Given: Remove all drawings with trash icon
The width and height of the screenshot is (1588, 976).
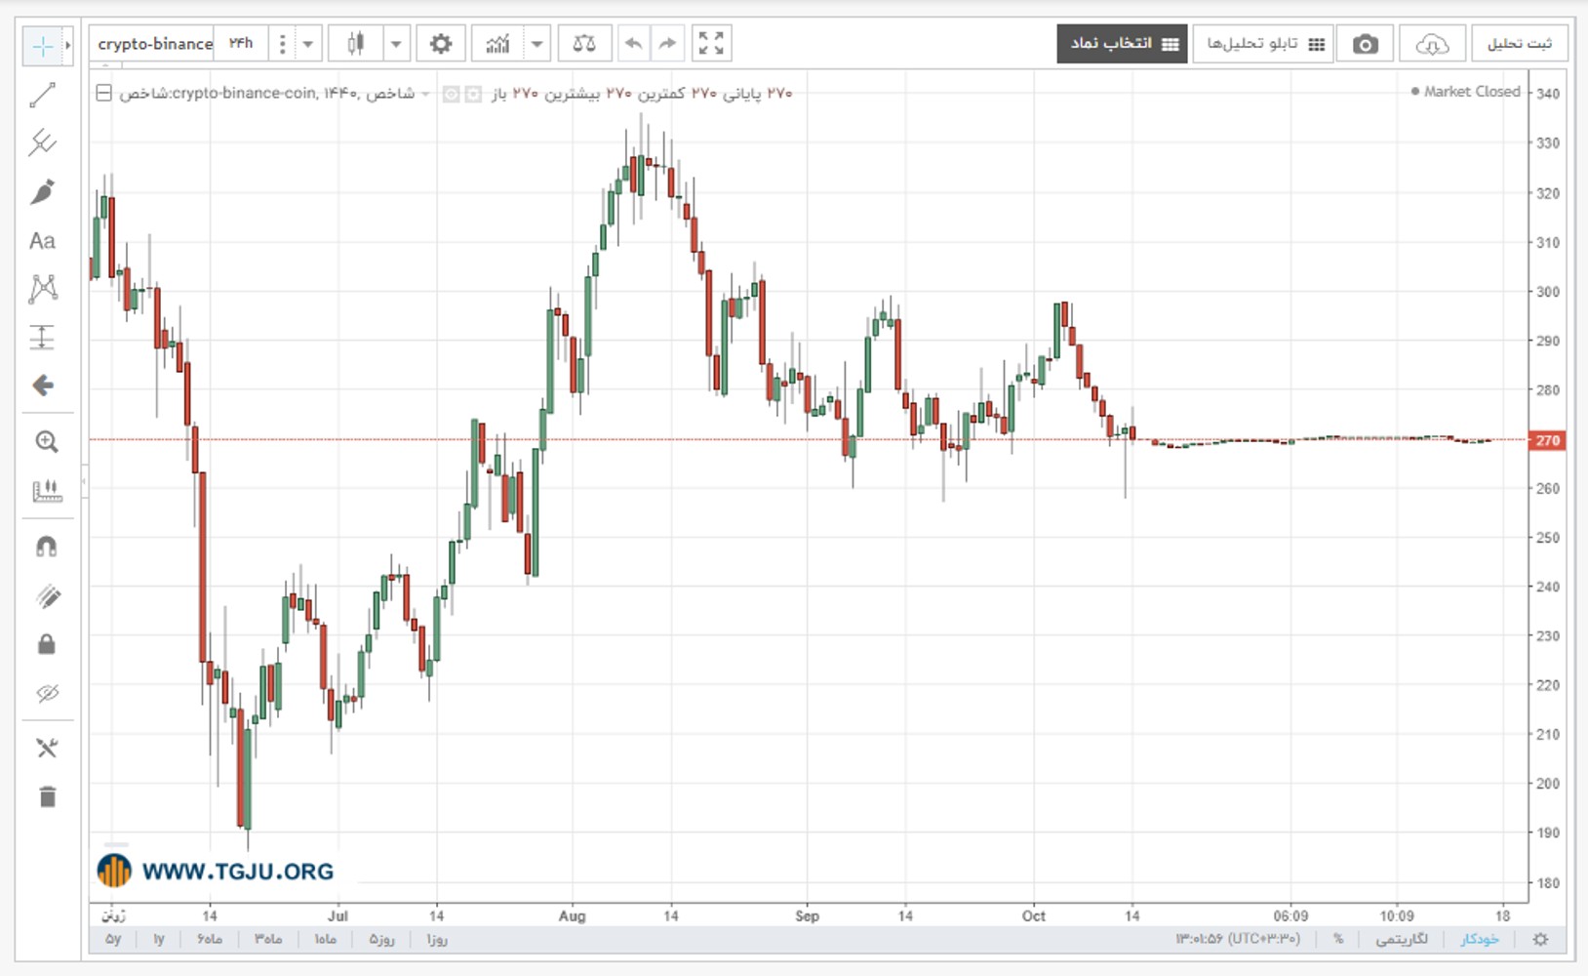Looking at the screenshot, I should pyautogui.click(x=47, y=796).
